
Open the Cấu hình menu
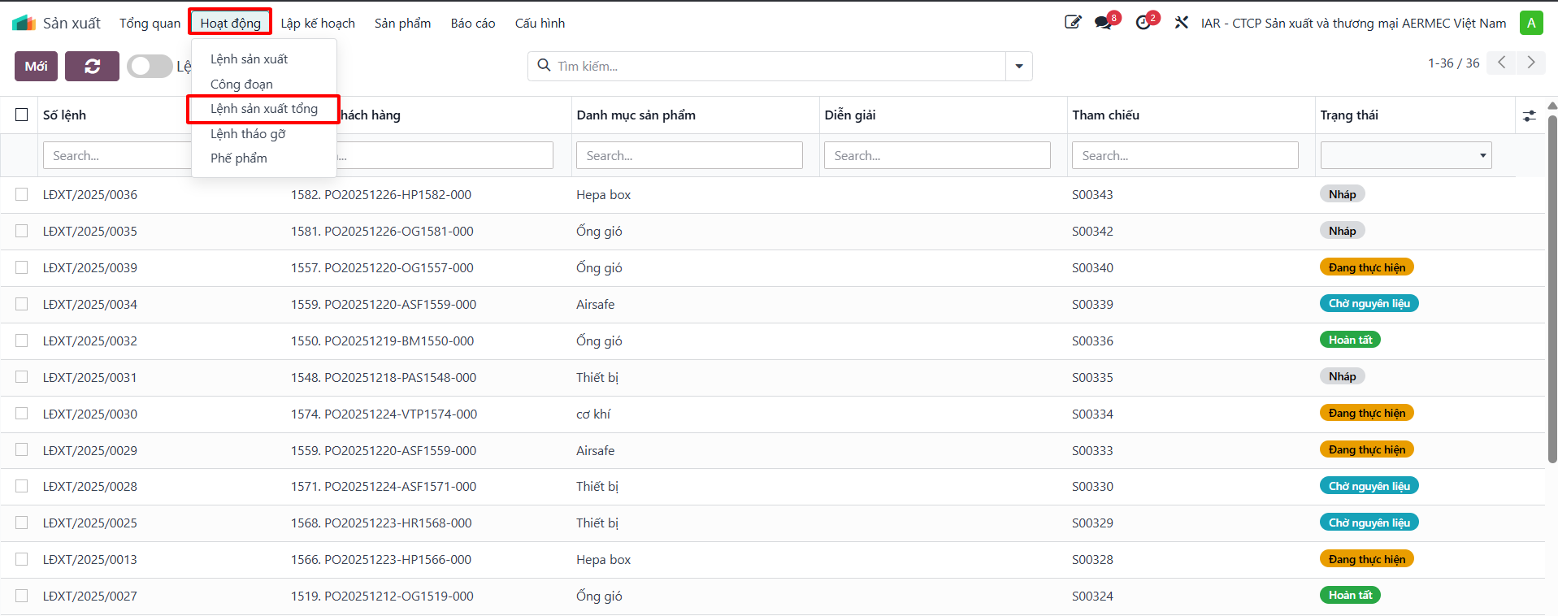coord(540,23)
